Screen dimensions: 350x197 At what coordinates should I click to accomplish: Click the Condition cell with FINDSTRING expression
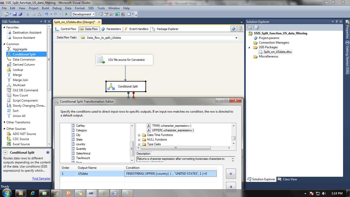click(x=170, y=174)
